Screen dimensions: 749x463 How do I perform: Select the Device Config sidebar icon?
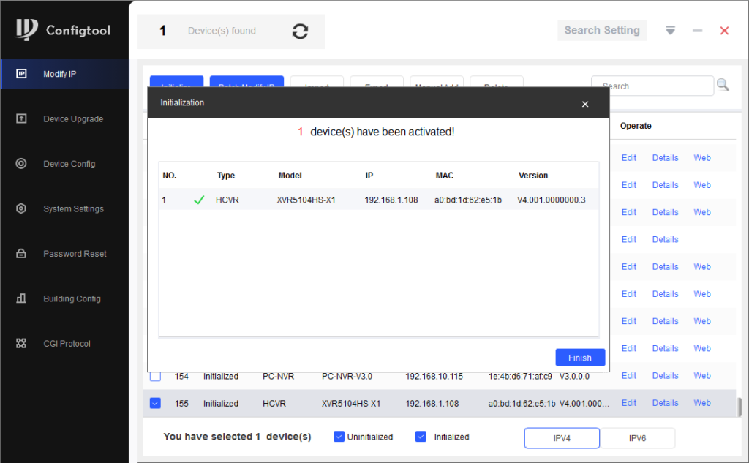click(21, 164)
